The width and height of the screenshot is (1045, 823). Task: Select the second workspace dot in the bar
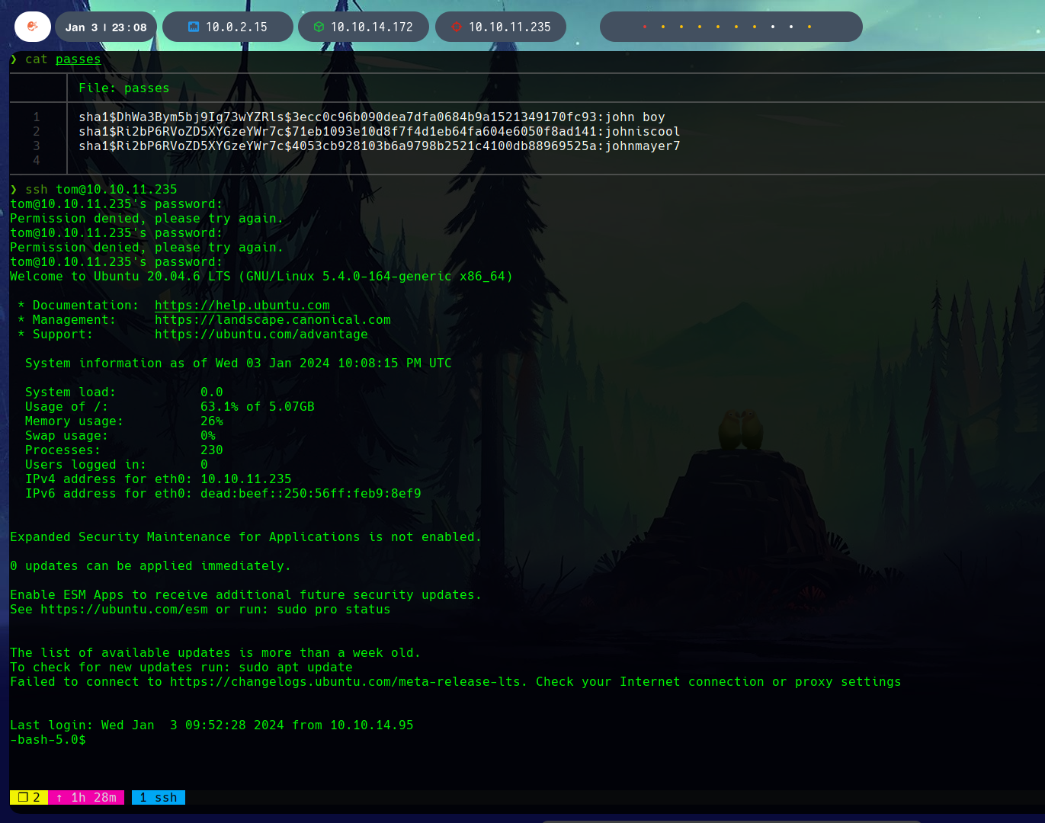(x=663, y=27)
